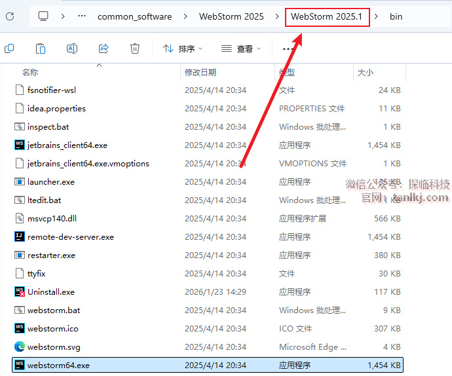The width and height of the screenshot is (452, 376).
Task: Select the Uninstall.exe icon
Action: (20, 291)
